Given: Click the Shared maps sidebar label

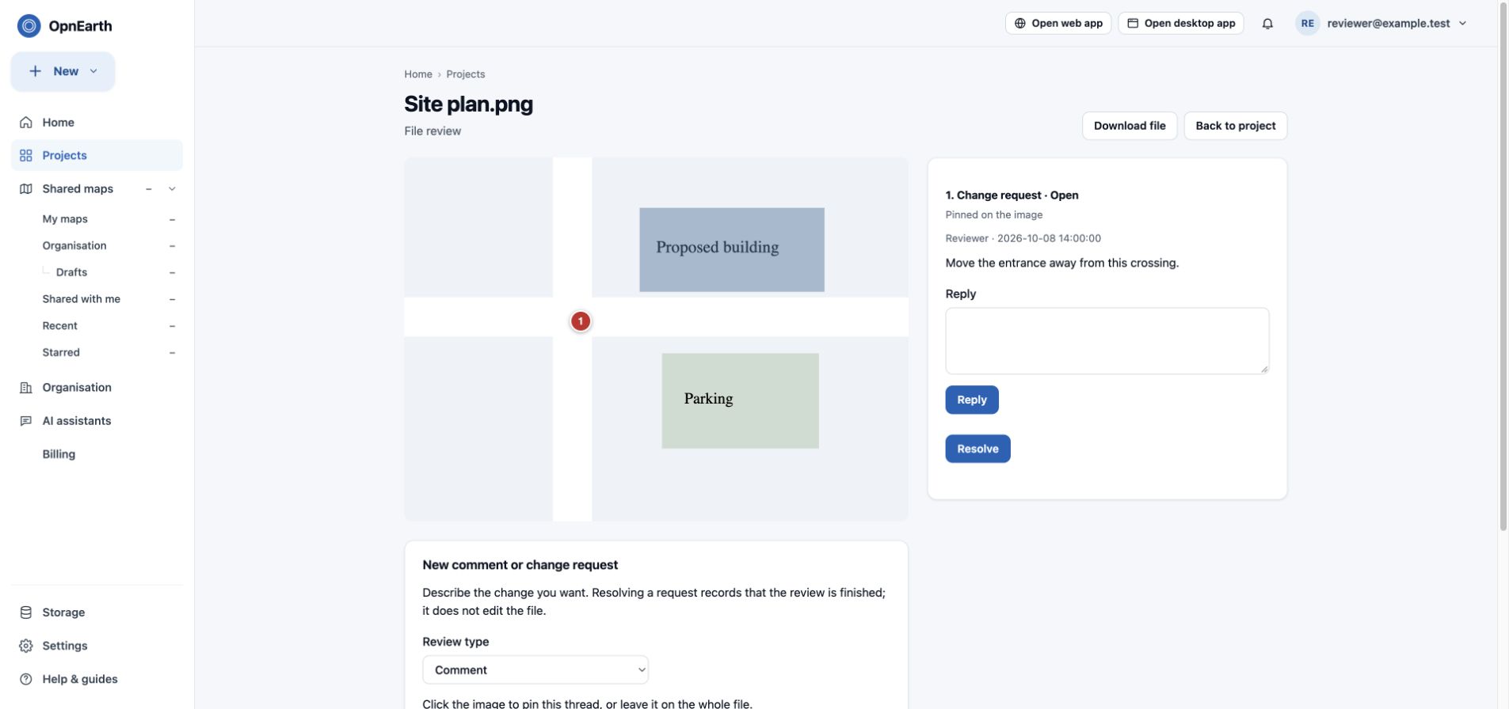Looking at the screenshot, I should [x=78, y=189].
